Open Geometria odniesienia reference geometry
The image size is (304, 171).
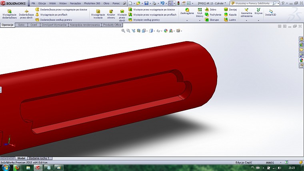click(246, 13)
